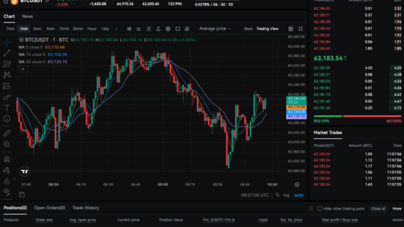Switch to the 5min interval
Image resolution: width=404 pixels, height=227 pixels.
[x=50, y=29]
